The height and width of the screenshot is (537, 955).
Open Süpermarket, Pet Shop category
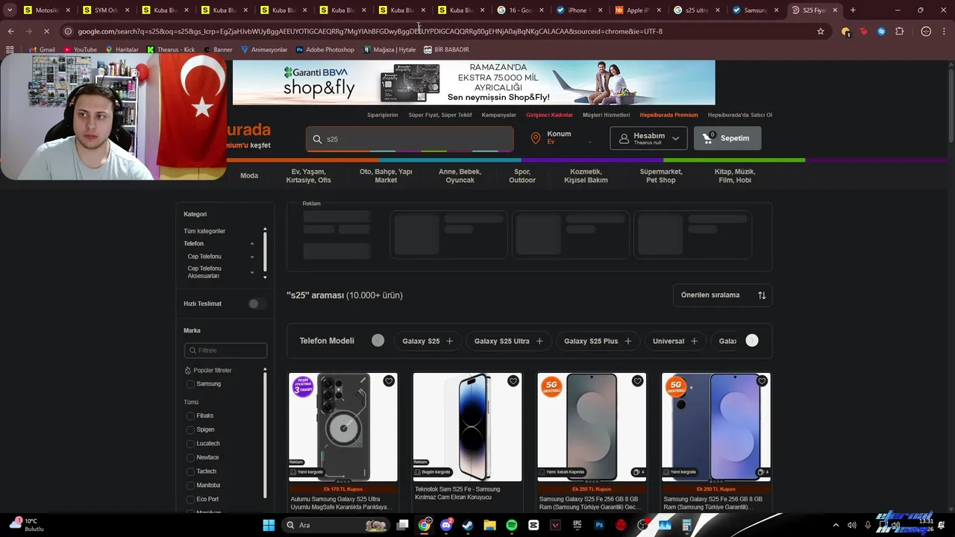661,176
